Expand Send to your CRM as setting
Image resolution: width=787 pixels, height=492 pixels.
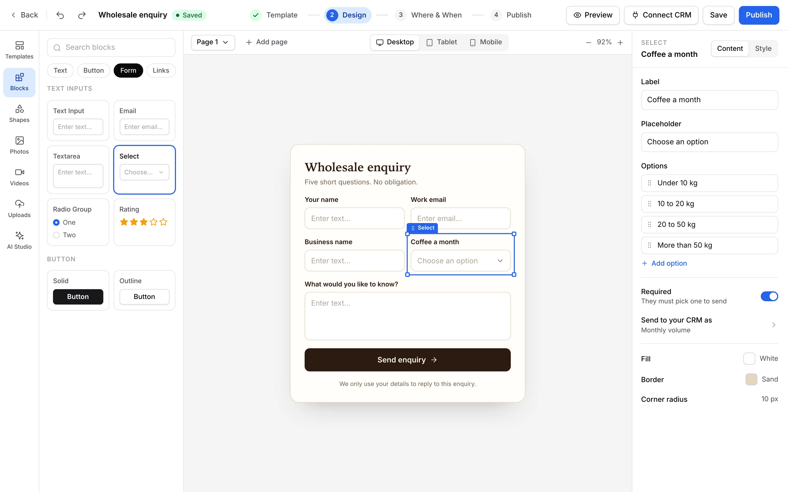point(709,325)
